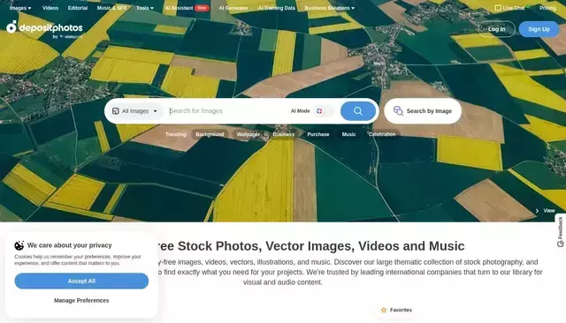Image resolution: width=566 pixels, height=323 pixels.
Task: Click the Depositphotos logo
Action: 44,28
